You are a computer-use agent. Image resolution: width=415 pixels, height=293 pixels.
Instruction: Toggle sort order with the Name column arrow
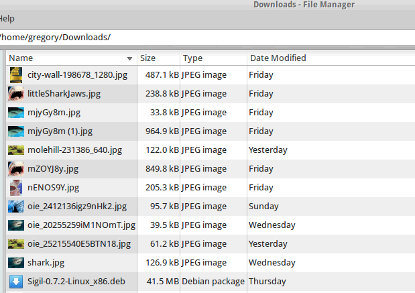pos(129,58)
